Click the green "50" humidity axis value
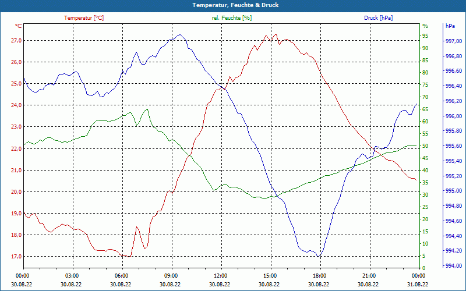Screen dimensions: 466x291 click(x=425, y=146)
